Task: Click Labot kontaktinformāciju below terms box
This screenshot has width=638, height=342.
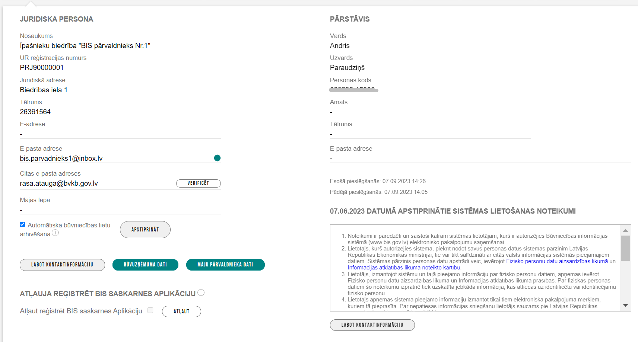Action: [372, 325]
